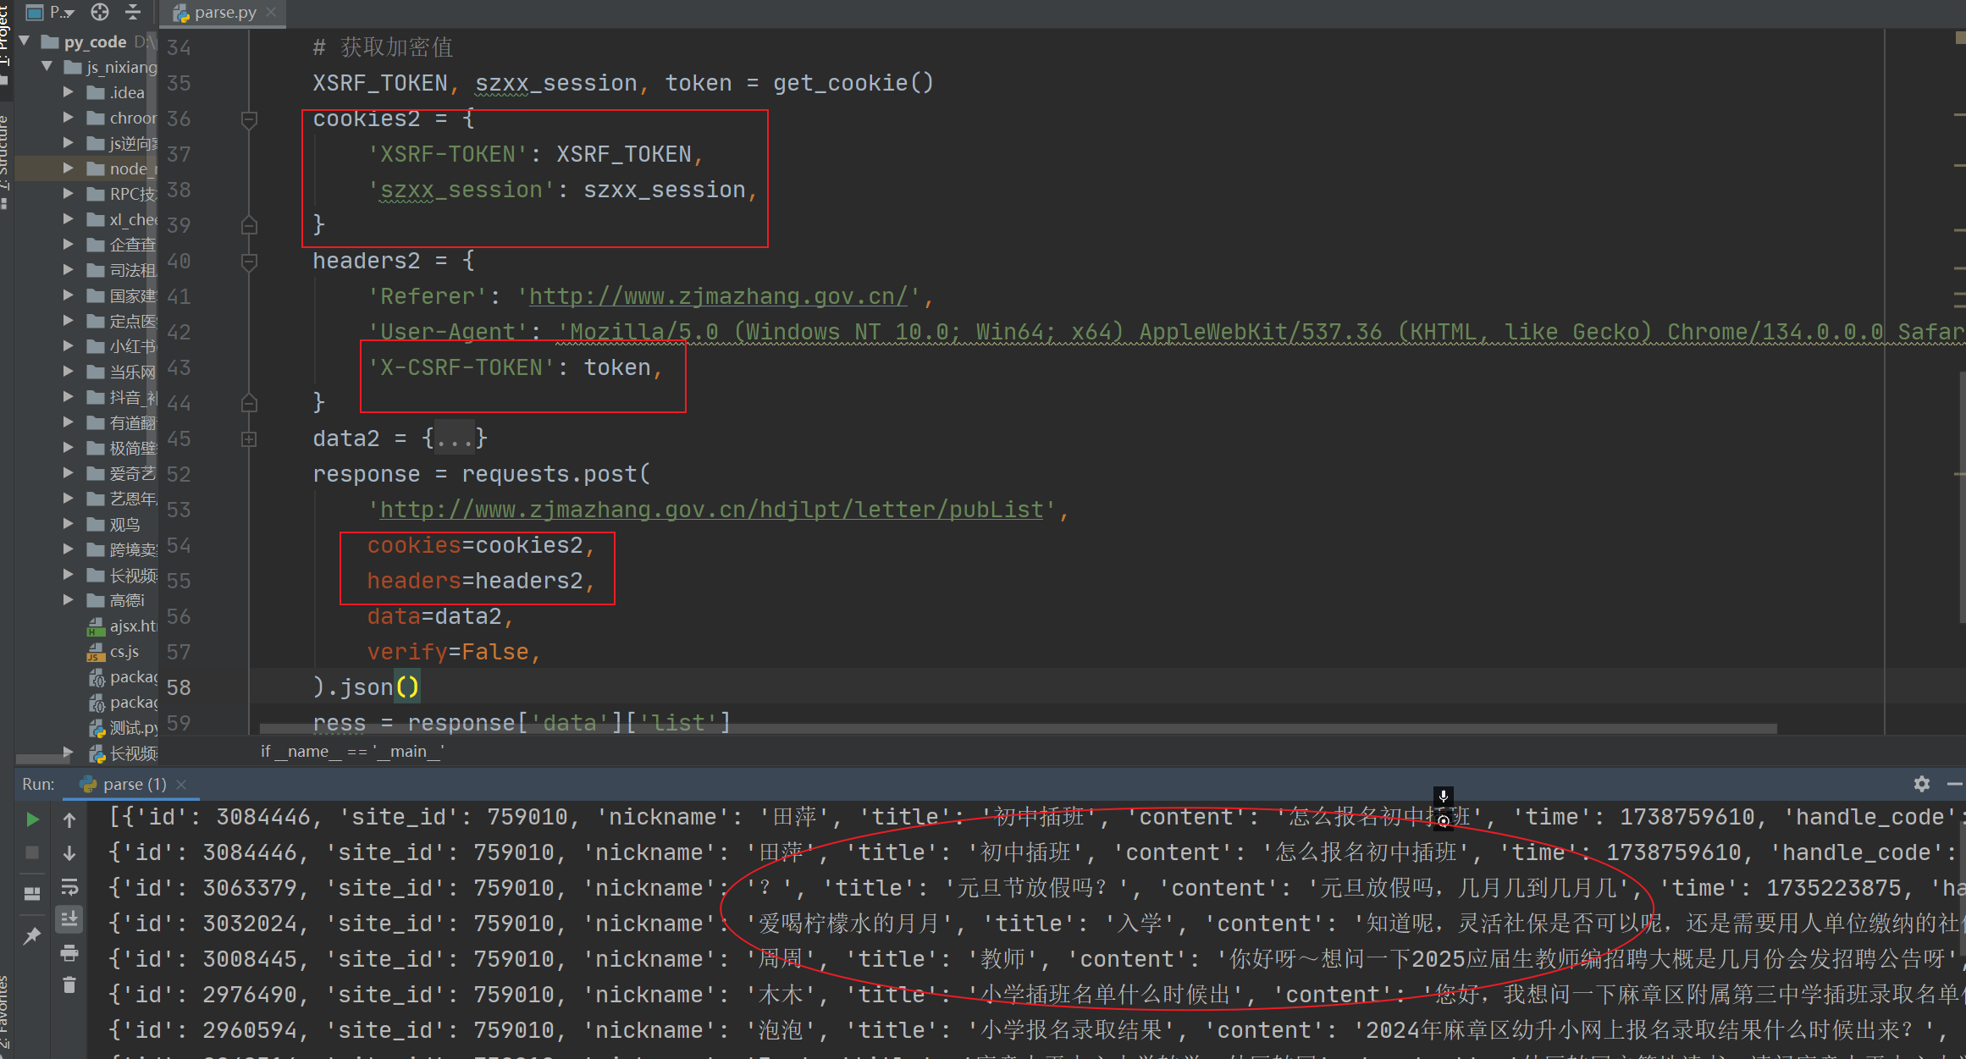Open Run panel settings gear

[1921, 784]
